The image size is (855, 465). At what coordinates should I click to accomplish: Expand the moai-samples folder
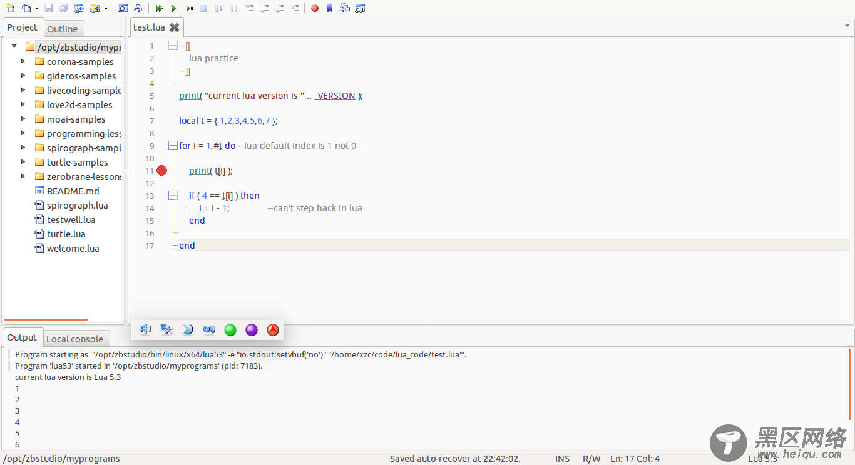[x=23, y=119]
